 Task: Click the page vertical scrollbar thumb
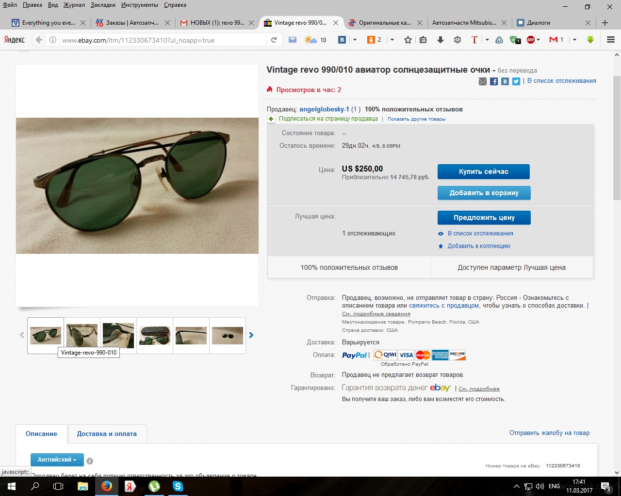click(x=617, y=138)
